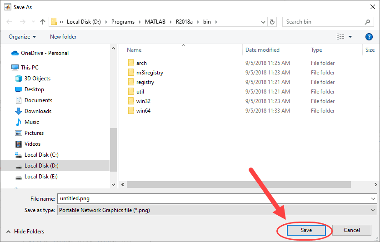Click Programs in the address breadcrumb
This screenshot has width=380, height=242.
[x=123, y=22]
